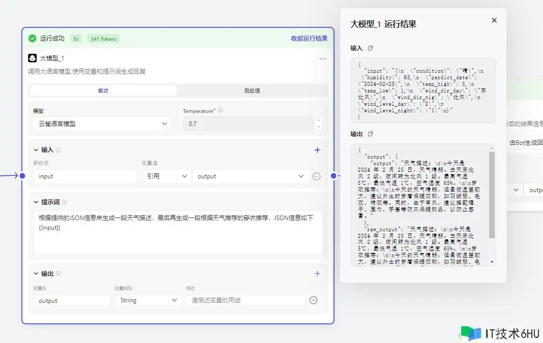Viewport: 543px width, 343px height.
Task: Remove the output variable row
Action: tap(313, 300)
